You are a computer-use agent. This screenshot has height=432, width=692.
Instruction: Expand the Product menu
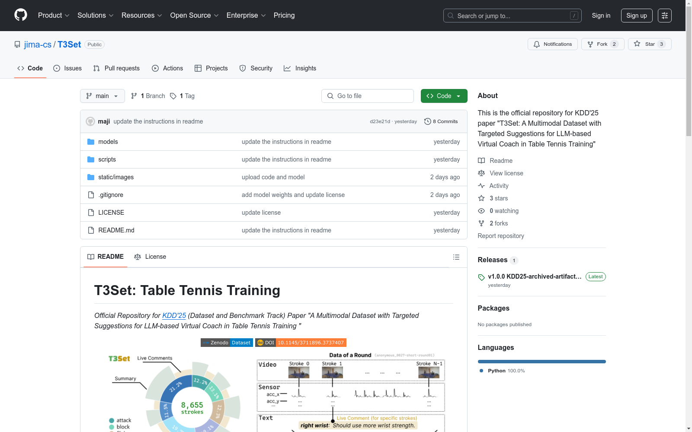click(54, 16)
